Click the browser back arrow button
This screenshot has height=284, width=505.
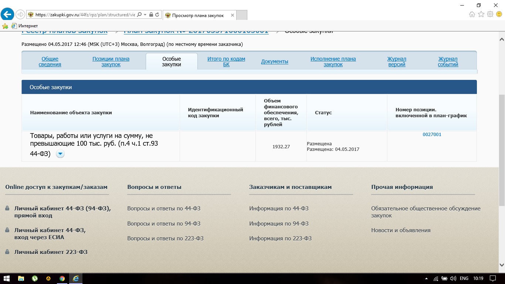tap(7, 14)
